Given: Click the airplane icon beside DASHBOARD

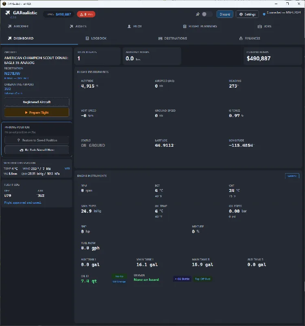Looking at the screenshot, I should click(9, 38).
